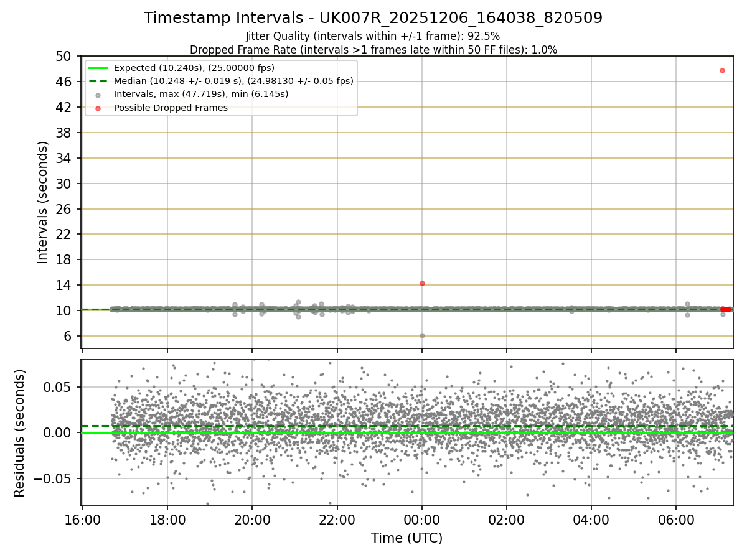Click the red cluster of dropped frames after 07:00

725,309
